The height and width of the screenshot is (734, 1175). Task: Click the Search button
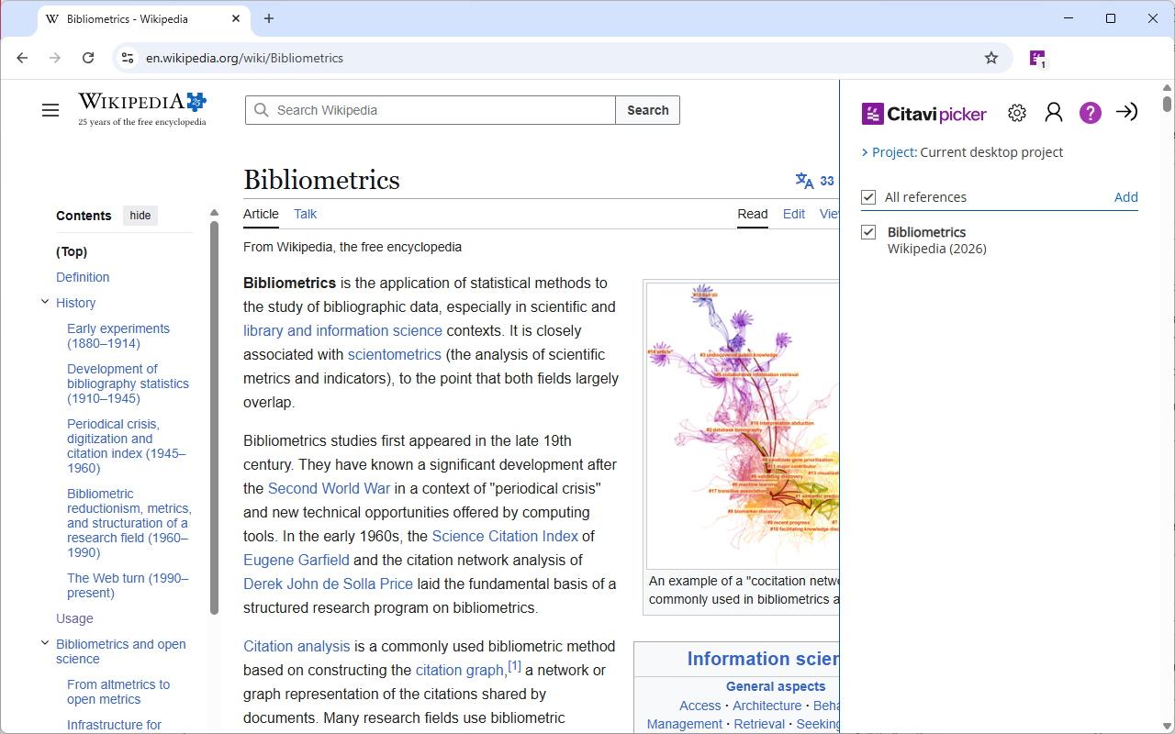[648, 110]
